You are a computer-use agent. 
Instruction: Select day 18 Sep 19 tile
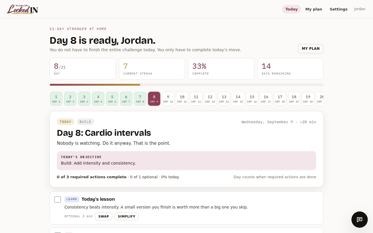(294, 99)
